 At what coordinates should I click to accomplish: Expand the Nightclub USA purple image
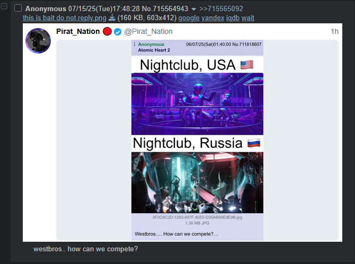197,104
